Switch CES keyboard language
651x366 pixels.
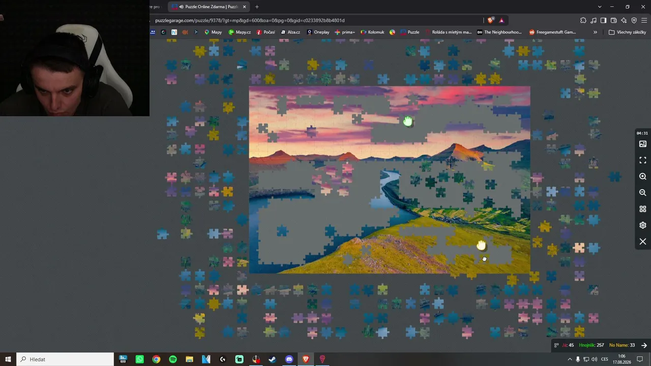(604, 359)
